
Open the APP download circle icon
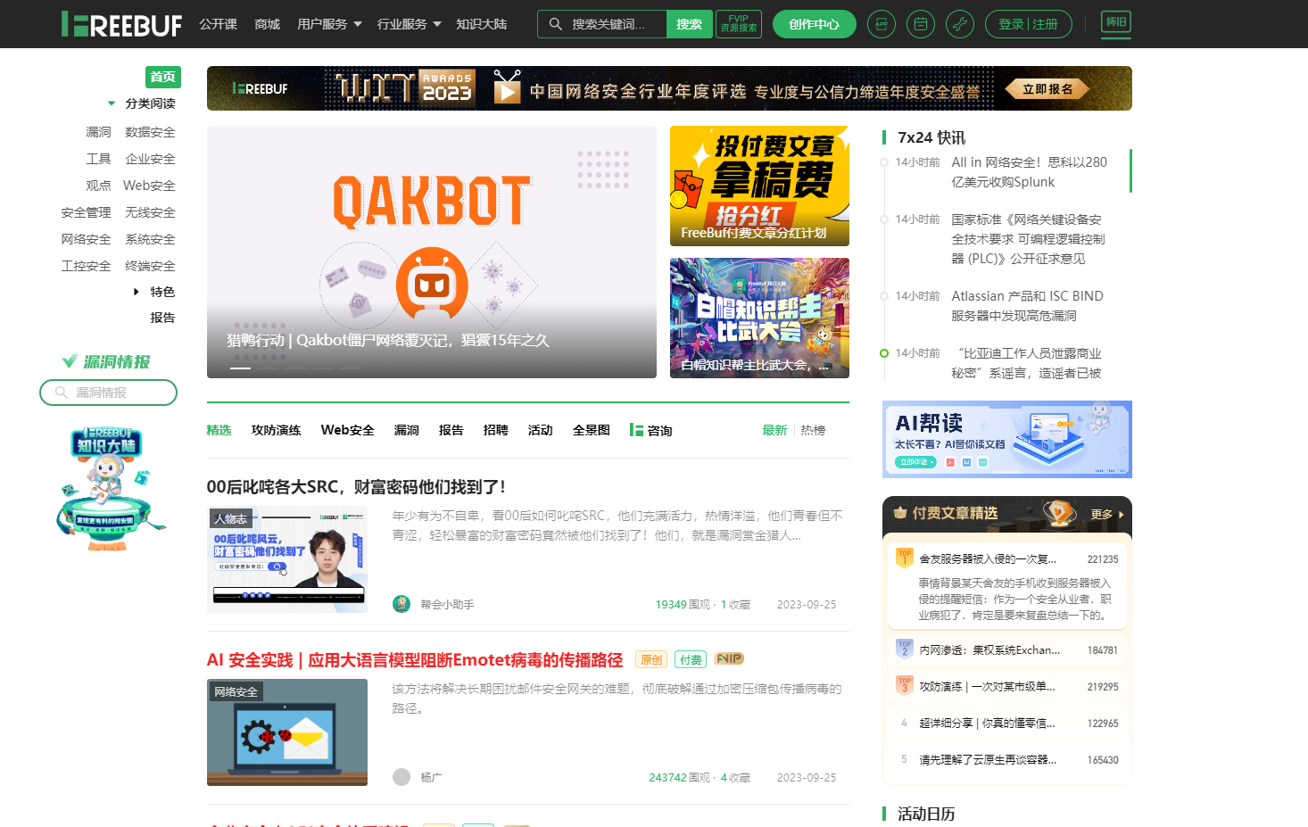tap(882, 24)
